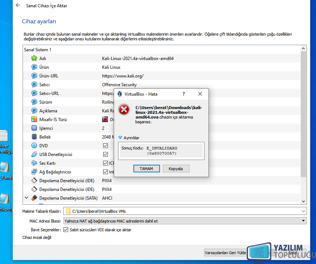The width and height of the screenshot is (316, 264).
Task: Click the USB Denetleyicisi icon
Action: (x=34, y=154)
